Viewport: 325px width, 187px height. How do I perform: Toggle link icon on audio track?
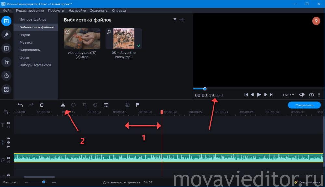tap(8, 162)
